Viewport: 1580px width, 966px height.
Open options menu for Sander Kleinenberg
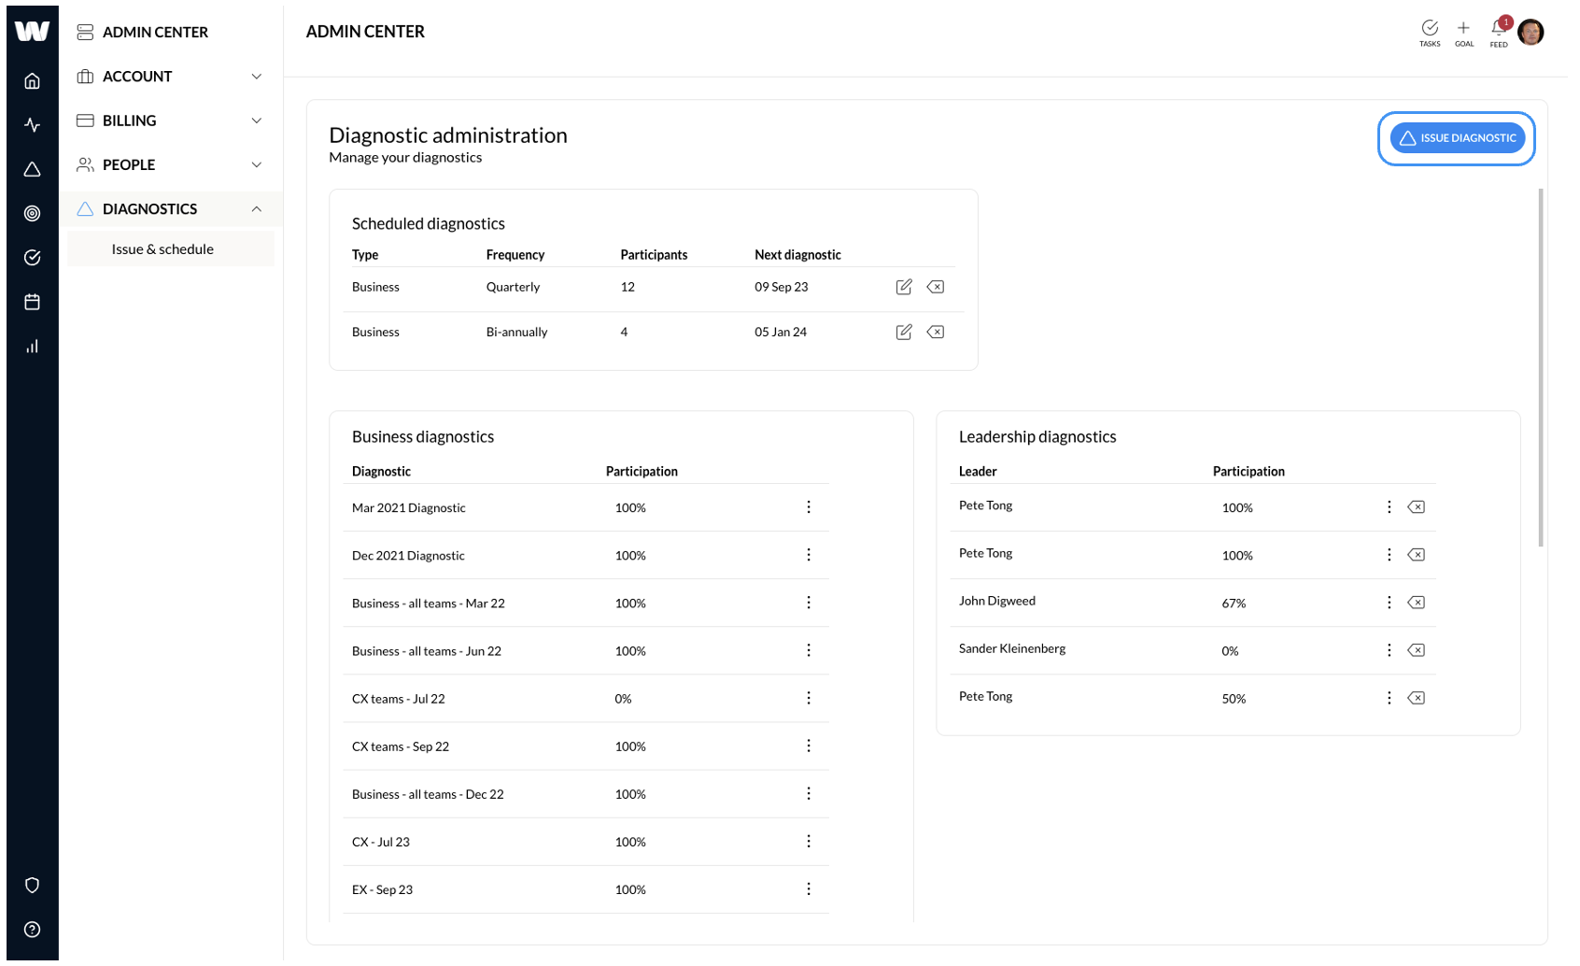tap(1390, 650)
